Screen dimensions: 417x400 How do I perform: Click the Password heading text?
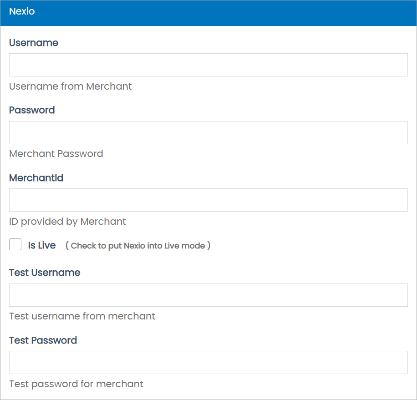pyautogui.click(x=32, y=110)
